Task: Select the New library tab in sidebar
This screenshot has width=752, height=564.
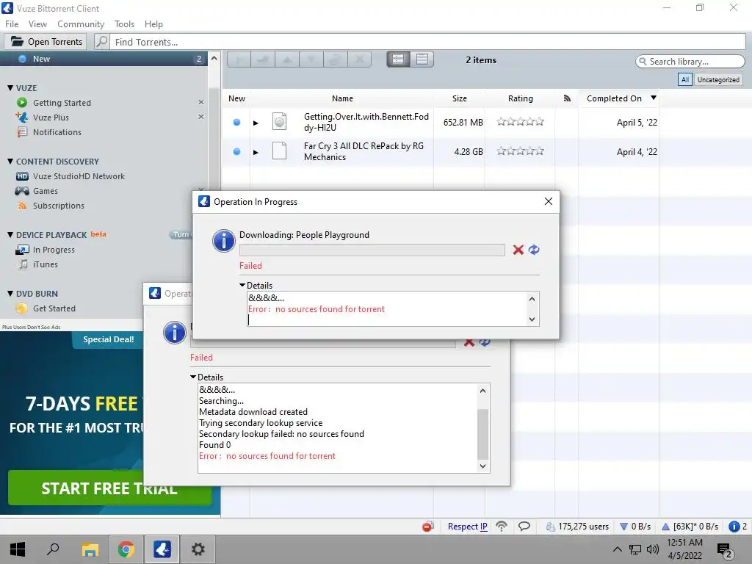Action: tap(104, 59)
